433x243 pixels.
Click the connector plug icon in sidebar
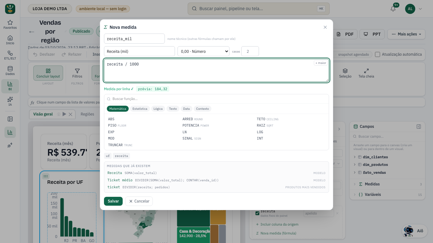coord(10,145)
